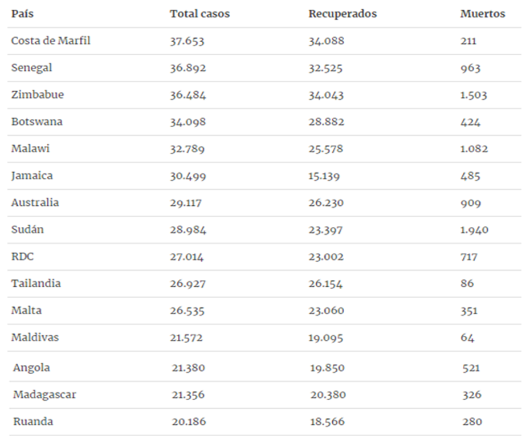The image size is (522, 439).
Task: Select the Costa de Marfil row name
Action: (x=51, y=40)
